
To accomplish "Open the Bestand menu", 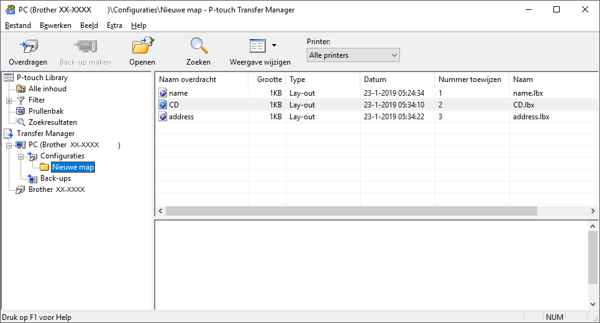I will point(18,25).
